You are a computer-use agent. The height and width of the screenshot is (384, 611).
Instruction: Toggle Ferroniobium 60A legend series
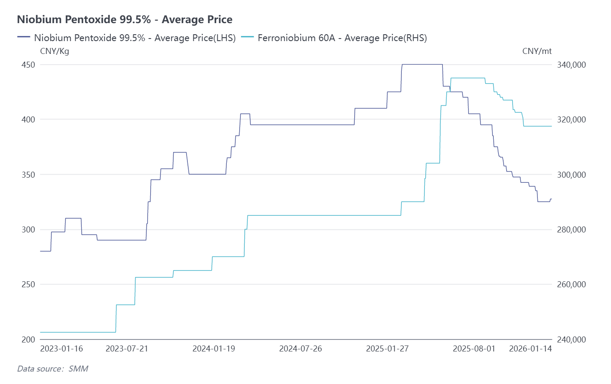pos(342,38)
